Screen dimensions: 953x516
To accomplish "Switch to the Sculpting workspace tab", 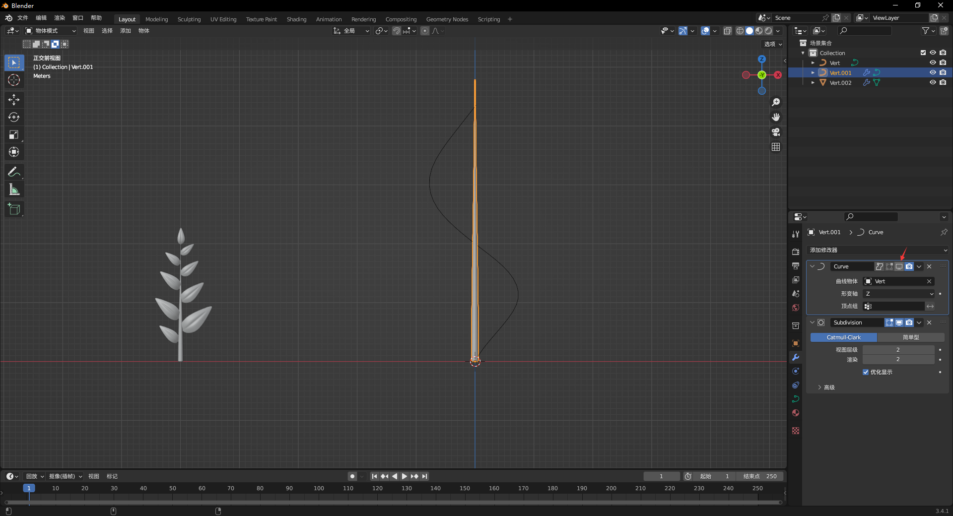I will pos(189,19).
